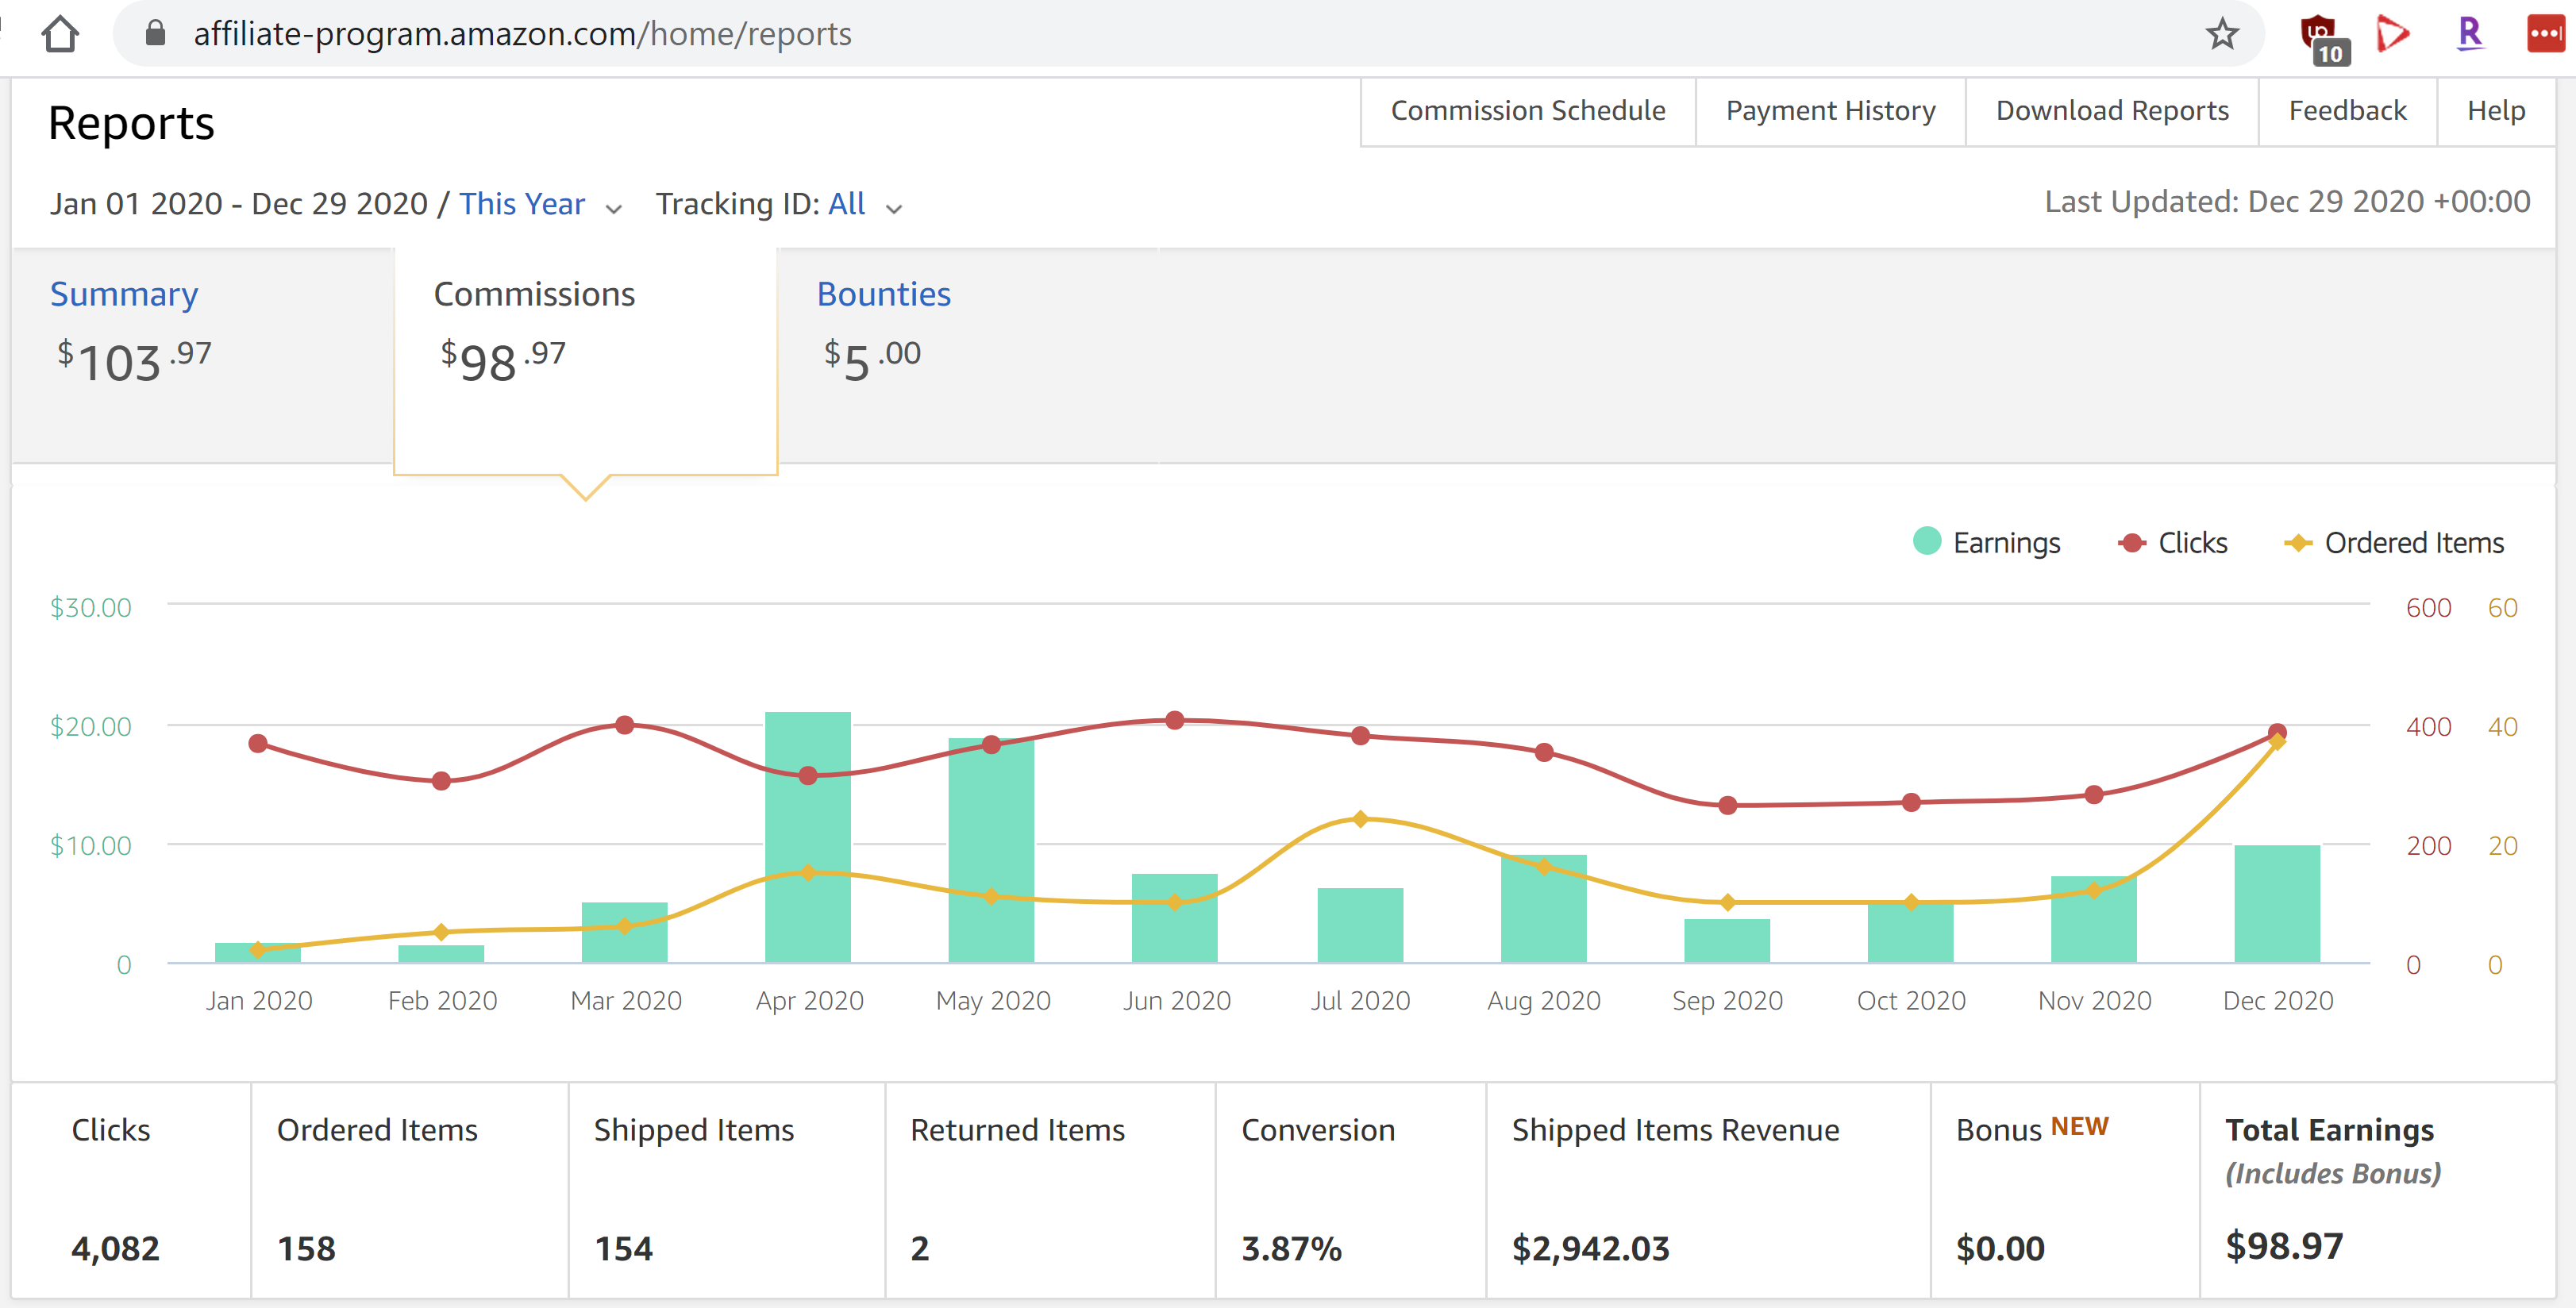Open the Commission Schedule tab
This screenshot has height=1308, width=2576.
(1527, 111)
